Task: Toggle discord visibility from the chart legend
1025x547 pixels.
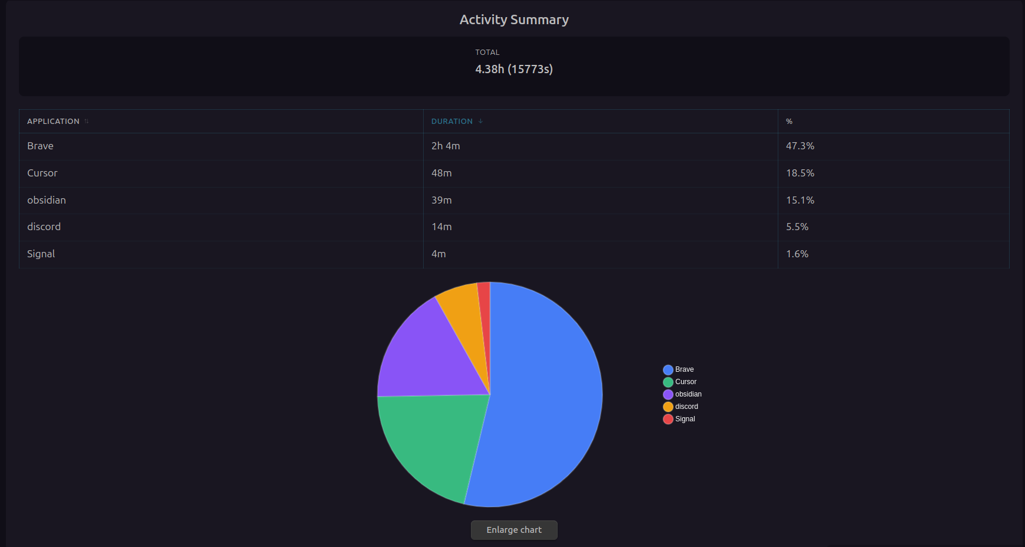Action: click(x=686, y=407)
